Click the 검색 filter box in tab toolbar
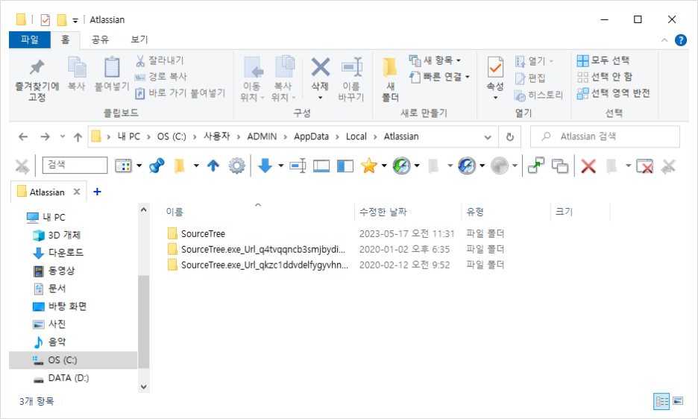The width and height of the screenshot is (698, 419). coord(75,166)
